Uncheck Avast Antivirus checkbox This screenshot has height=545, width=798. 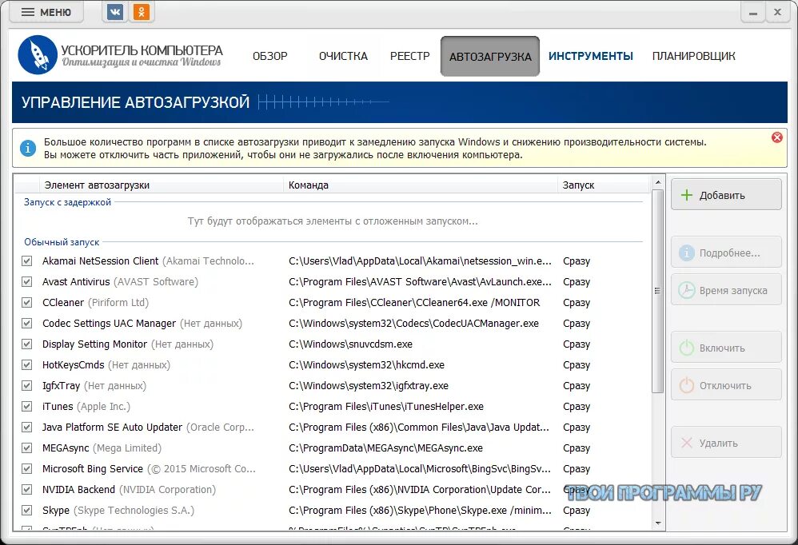click(27, 281)
